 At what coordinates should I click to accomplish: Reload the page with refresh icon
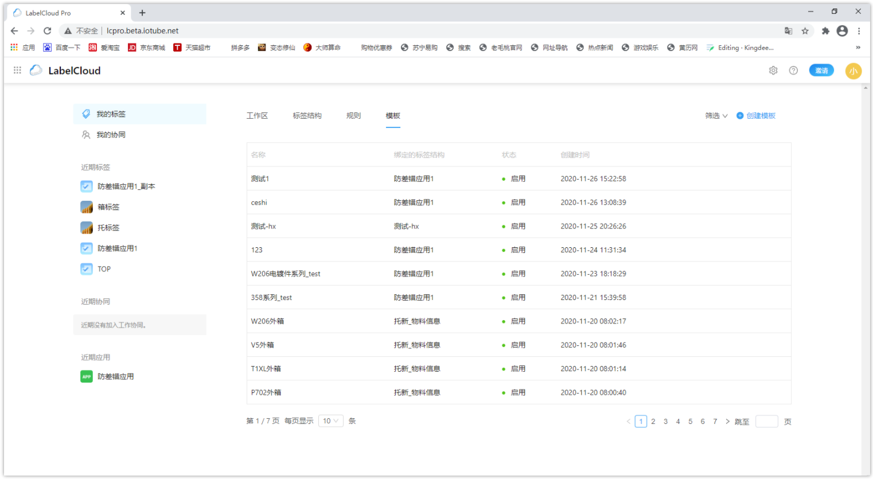[48, 31]
